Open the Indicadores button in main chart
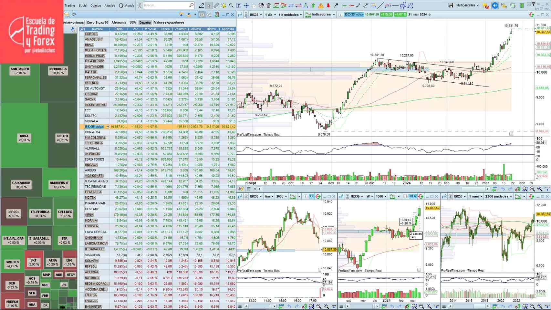The width and height of the screenshot is (551, 310). 318,15
